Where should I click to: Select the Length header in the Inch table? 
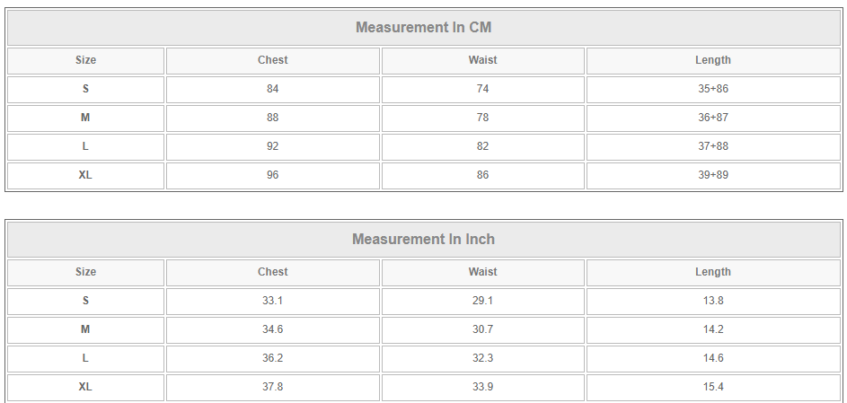pyautogui.click(x=713, y=273)
